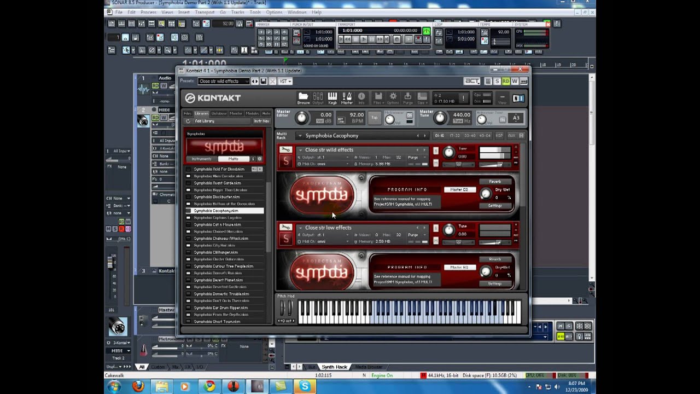The width and height of the screenshot is (700, 394).
Task: Open the Presets dropdown Close str wild effects
Action: [224, 81]
